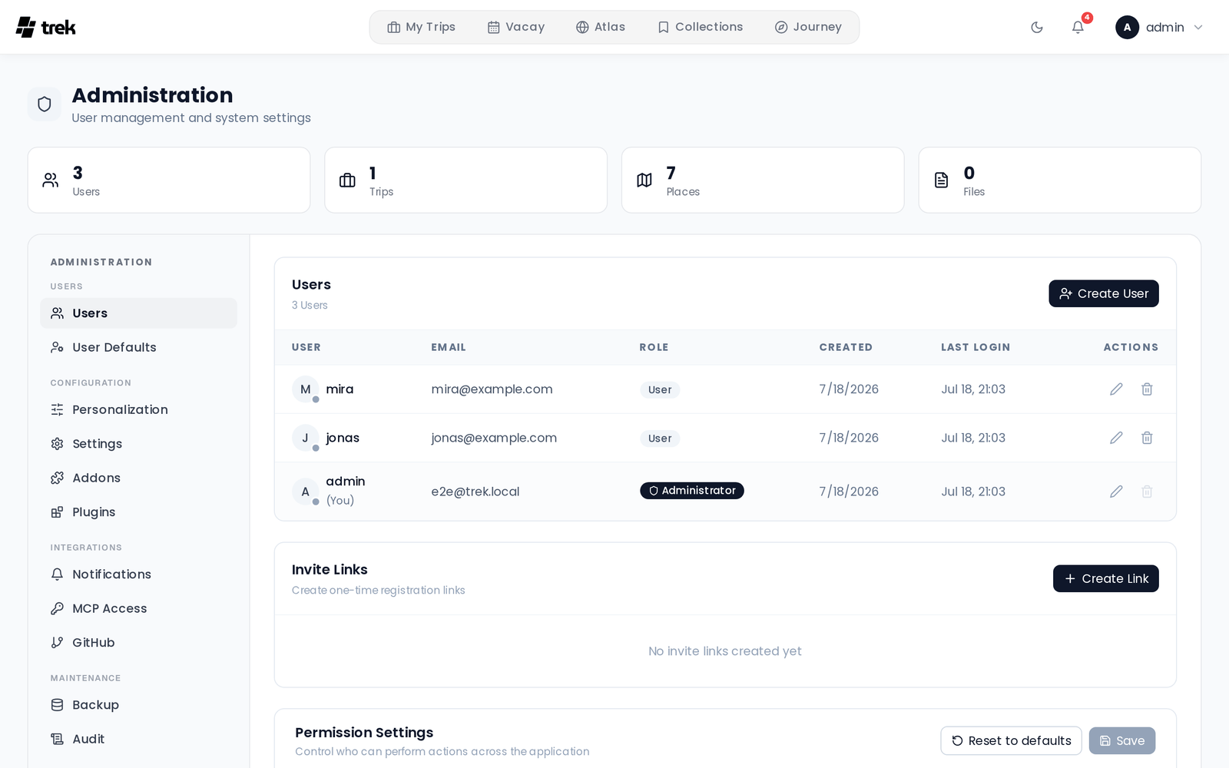
Task: Edit user mira
Action: pyautogui.click(x=1116, y=389)
